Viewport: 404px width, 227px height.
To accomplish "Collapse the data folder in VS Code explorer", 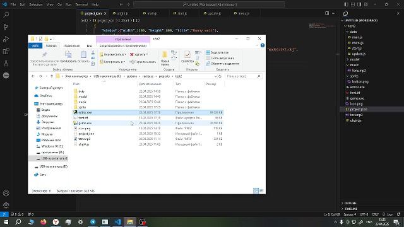I will coord(347,32).
